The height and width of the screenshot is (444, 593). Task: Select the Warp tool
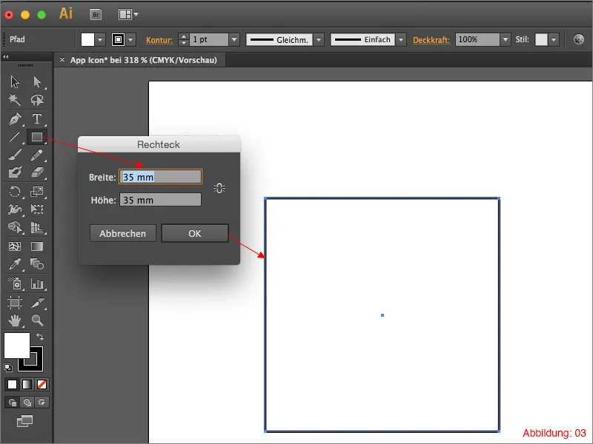pyautogui.click(x=15, y=209)
